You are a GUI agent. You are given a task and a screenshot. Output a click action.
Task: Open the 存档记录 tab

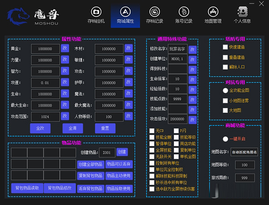pyautogui.click(x=155, y=15)
